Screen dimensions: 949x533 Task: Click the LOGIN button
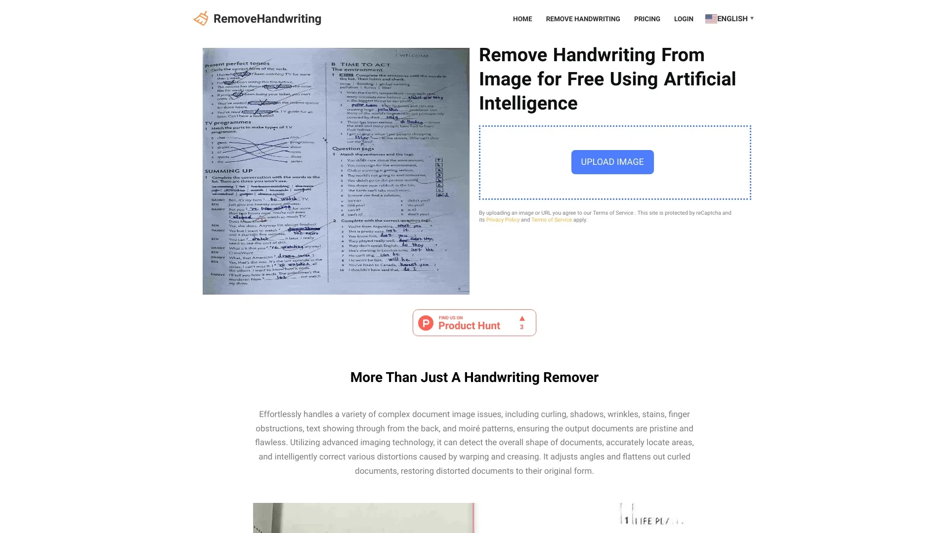click(683, 18)
